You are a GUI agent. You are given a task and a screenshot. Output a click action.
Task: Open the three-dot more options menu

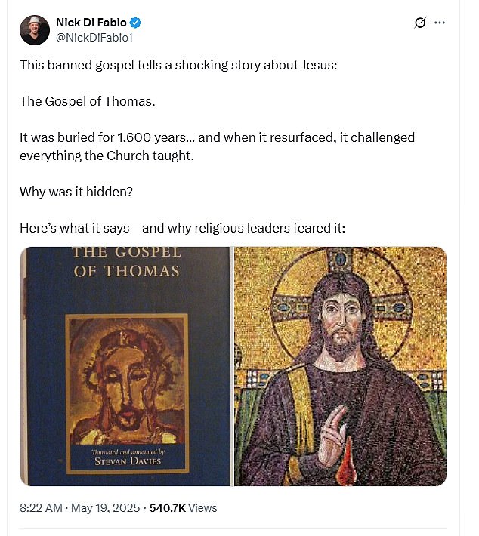tap(440, 23)
